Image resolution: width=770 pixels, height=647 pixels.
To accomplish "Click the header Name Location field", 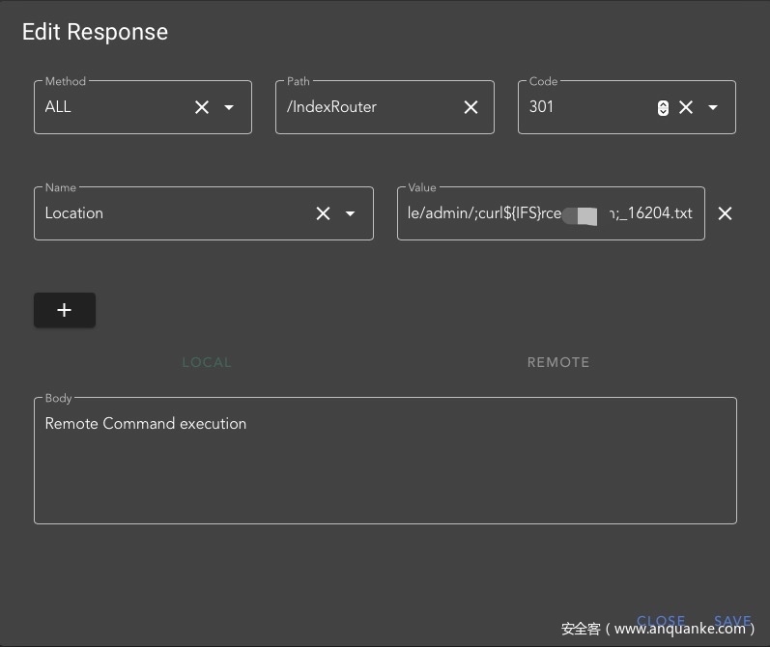I will 174,213.
